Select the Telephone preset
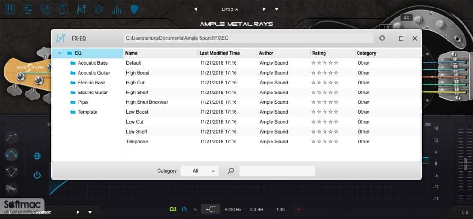Image resolution: width=473 pixels, height=219 pixels. pyautogui.click(x=272, y=142)
